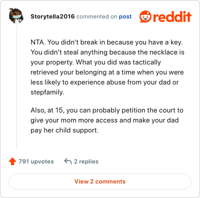Click the Reddit Snoo mascot icon
Viewport: 200px width, 198px height.
[145, 16]
